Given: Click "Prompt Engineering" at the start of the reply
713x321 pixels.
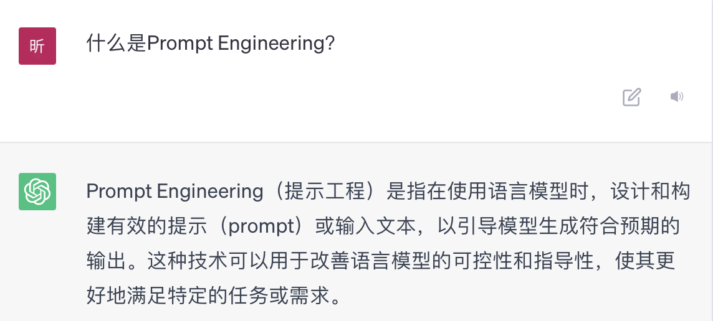Looking at the screenshot, I should (175, 192).
